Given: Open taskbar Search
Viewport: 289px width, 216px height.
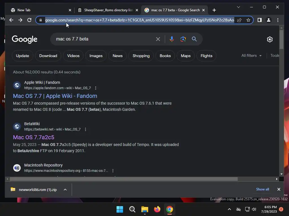Looking at the screenshot, I should pos(132,209).
